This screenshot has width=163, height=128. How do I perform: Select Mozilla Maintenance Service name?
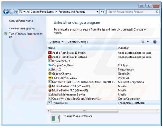(69, 95)
